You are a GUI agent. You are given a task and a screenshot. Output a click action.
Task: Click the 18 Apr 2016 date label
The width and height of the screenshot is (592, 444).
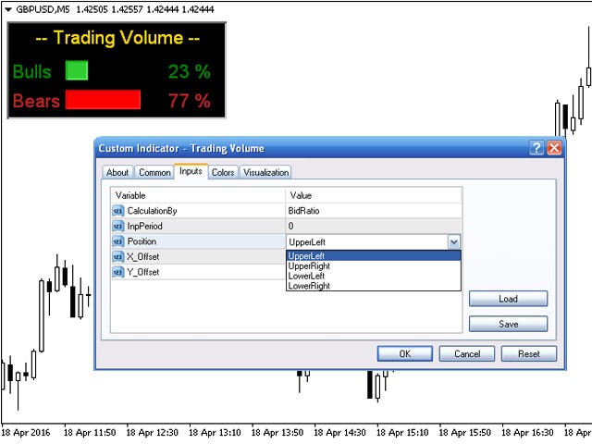point(26,433)
